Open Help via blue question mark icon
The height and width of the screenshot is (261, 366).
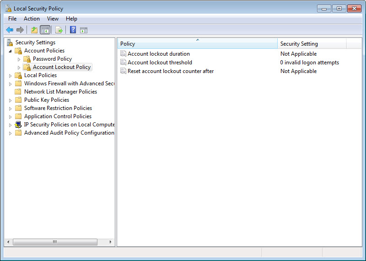pos(73,30)
